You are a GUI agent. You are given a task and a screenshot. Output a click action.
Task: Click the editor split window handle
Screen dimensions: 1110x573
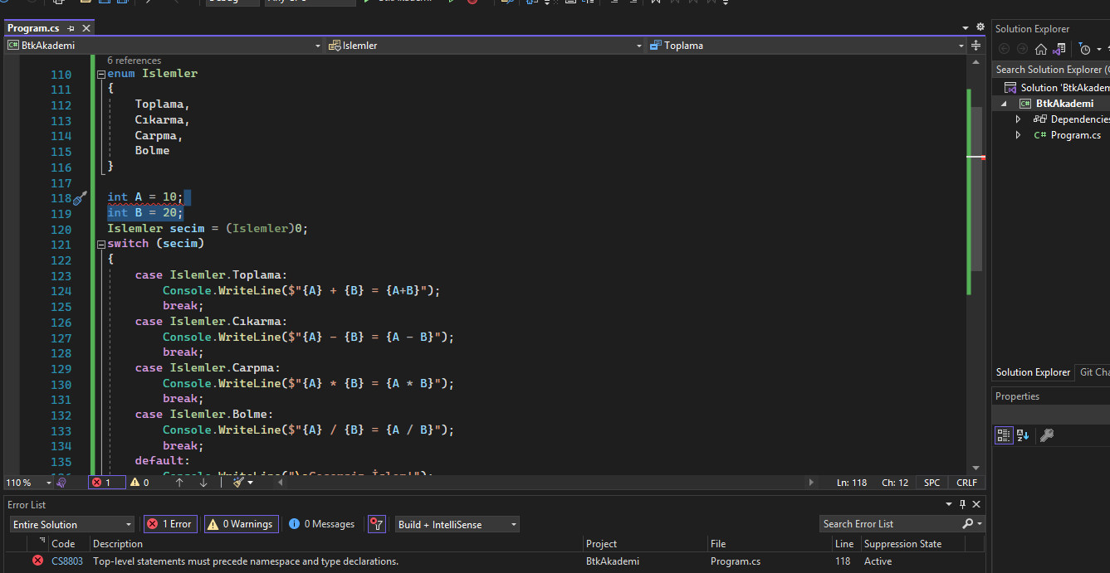[x=976, y=46]
